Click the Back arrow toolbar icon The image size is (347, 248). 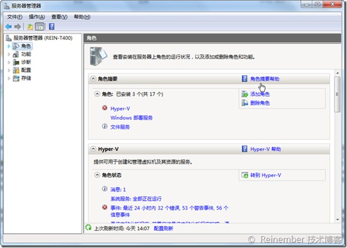pyautogui.click(x=8, y=27)
